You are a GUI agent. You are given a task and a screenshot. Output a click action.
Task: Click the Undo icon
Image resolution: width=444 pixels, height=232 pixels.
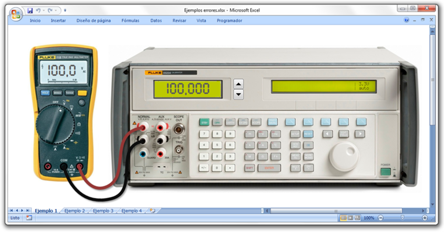pyautogui.click(x=38, y=10)
